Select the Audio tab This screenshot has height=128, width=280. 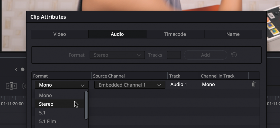(x=117, y=34)
